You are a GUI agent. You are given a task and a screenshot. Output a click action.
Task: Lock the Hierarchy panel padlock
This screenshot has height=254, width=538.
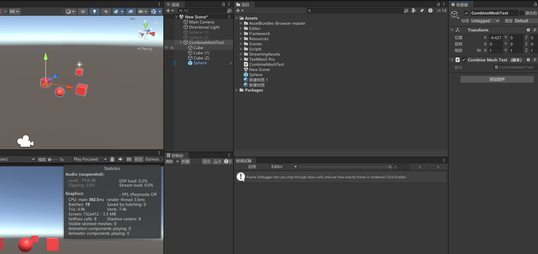click(223, 4)
